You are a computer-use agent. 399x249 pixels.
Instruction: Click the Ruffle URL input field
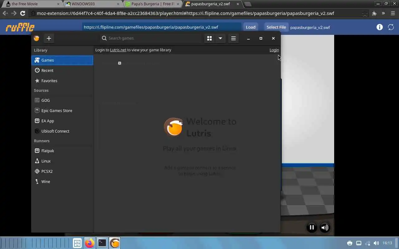tap(161, 27)
